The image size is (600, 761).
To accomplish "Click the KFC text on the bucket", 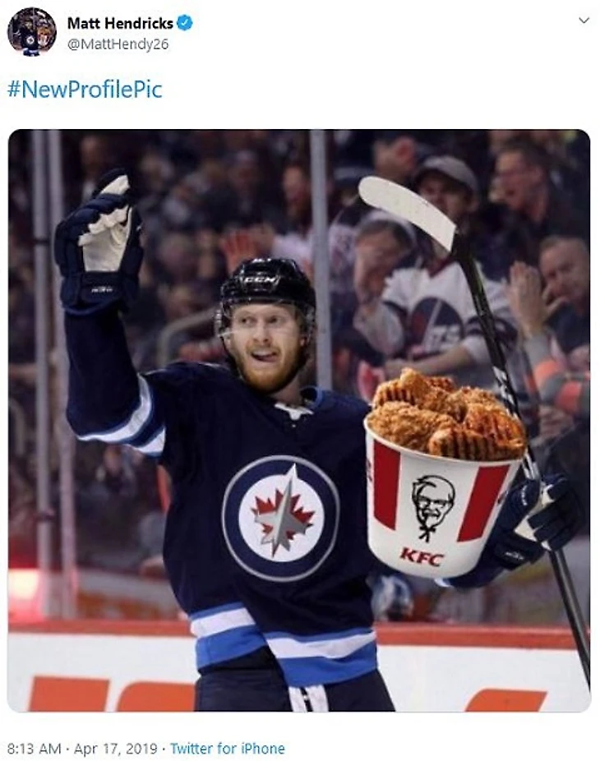I will click(x=422, y=557).
